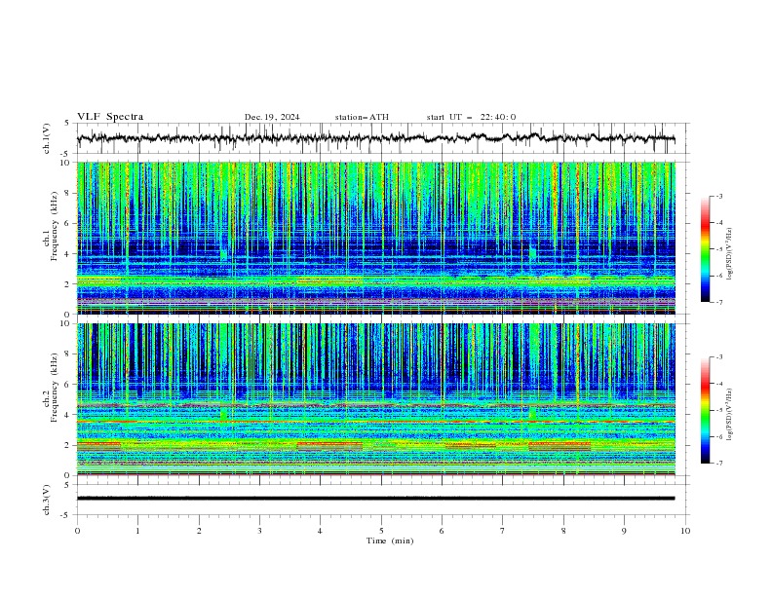
Task: Click the "6" kHz tick of ch.2 spectrogram
Action: [x=67, y=385]
